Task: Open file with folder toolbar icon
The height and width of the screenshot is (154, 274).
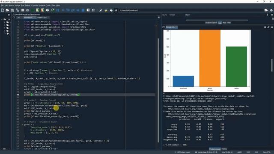Action: (7, 10)
